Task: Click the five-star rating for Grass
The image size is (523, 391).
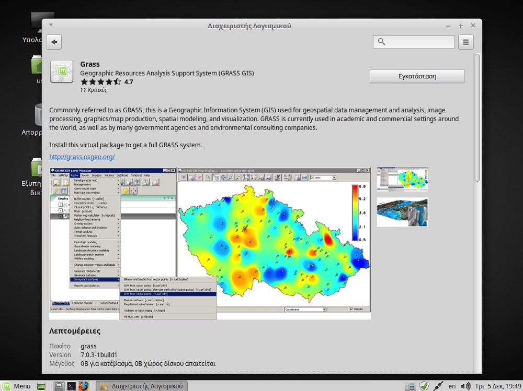Action: [x=101, y=82]
